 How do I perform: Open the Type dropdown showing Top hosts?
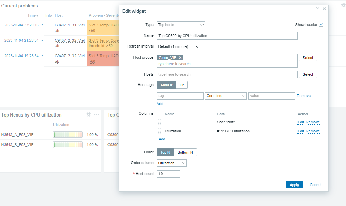tap(181, 25)
